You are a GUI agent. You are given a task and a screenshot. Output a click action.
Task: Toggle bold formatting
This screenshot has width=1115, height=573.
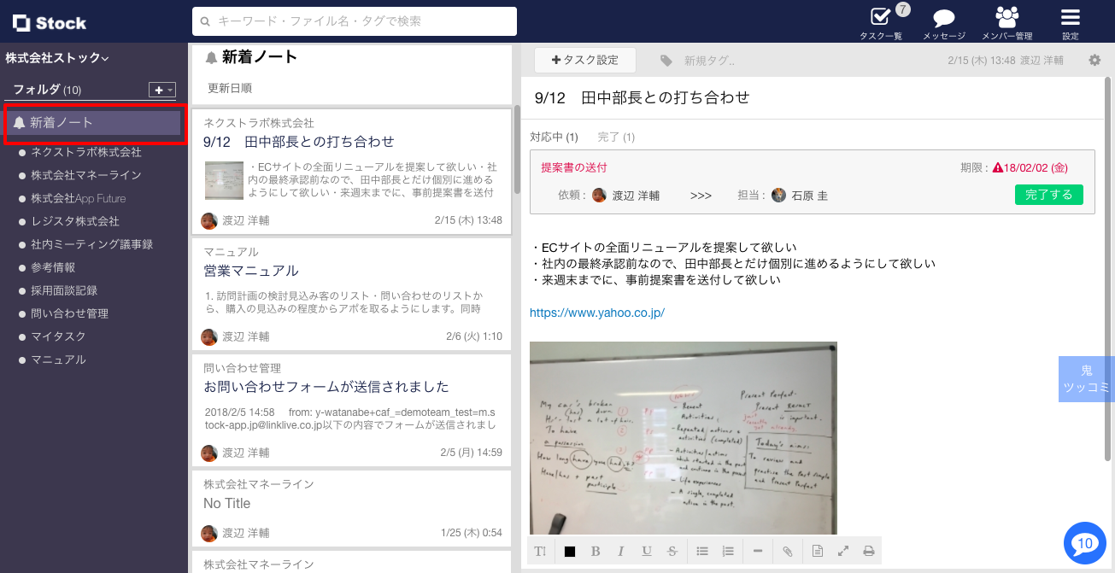(596, 551)
